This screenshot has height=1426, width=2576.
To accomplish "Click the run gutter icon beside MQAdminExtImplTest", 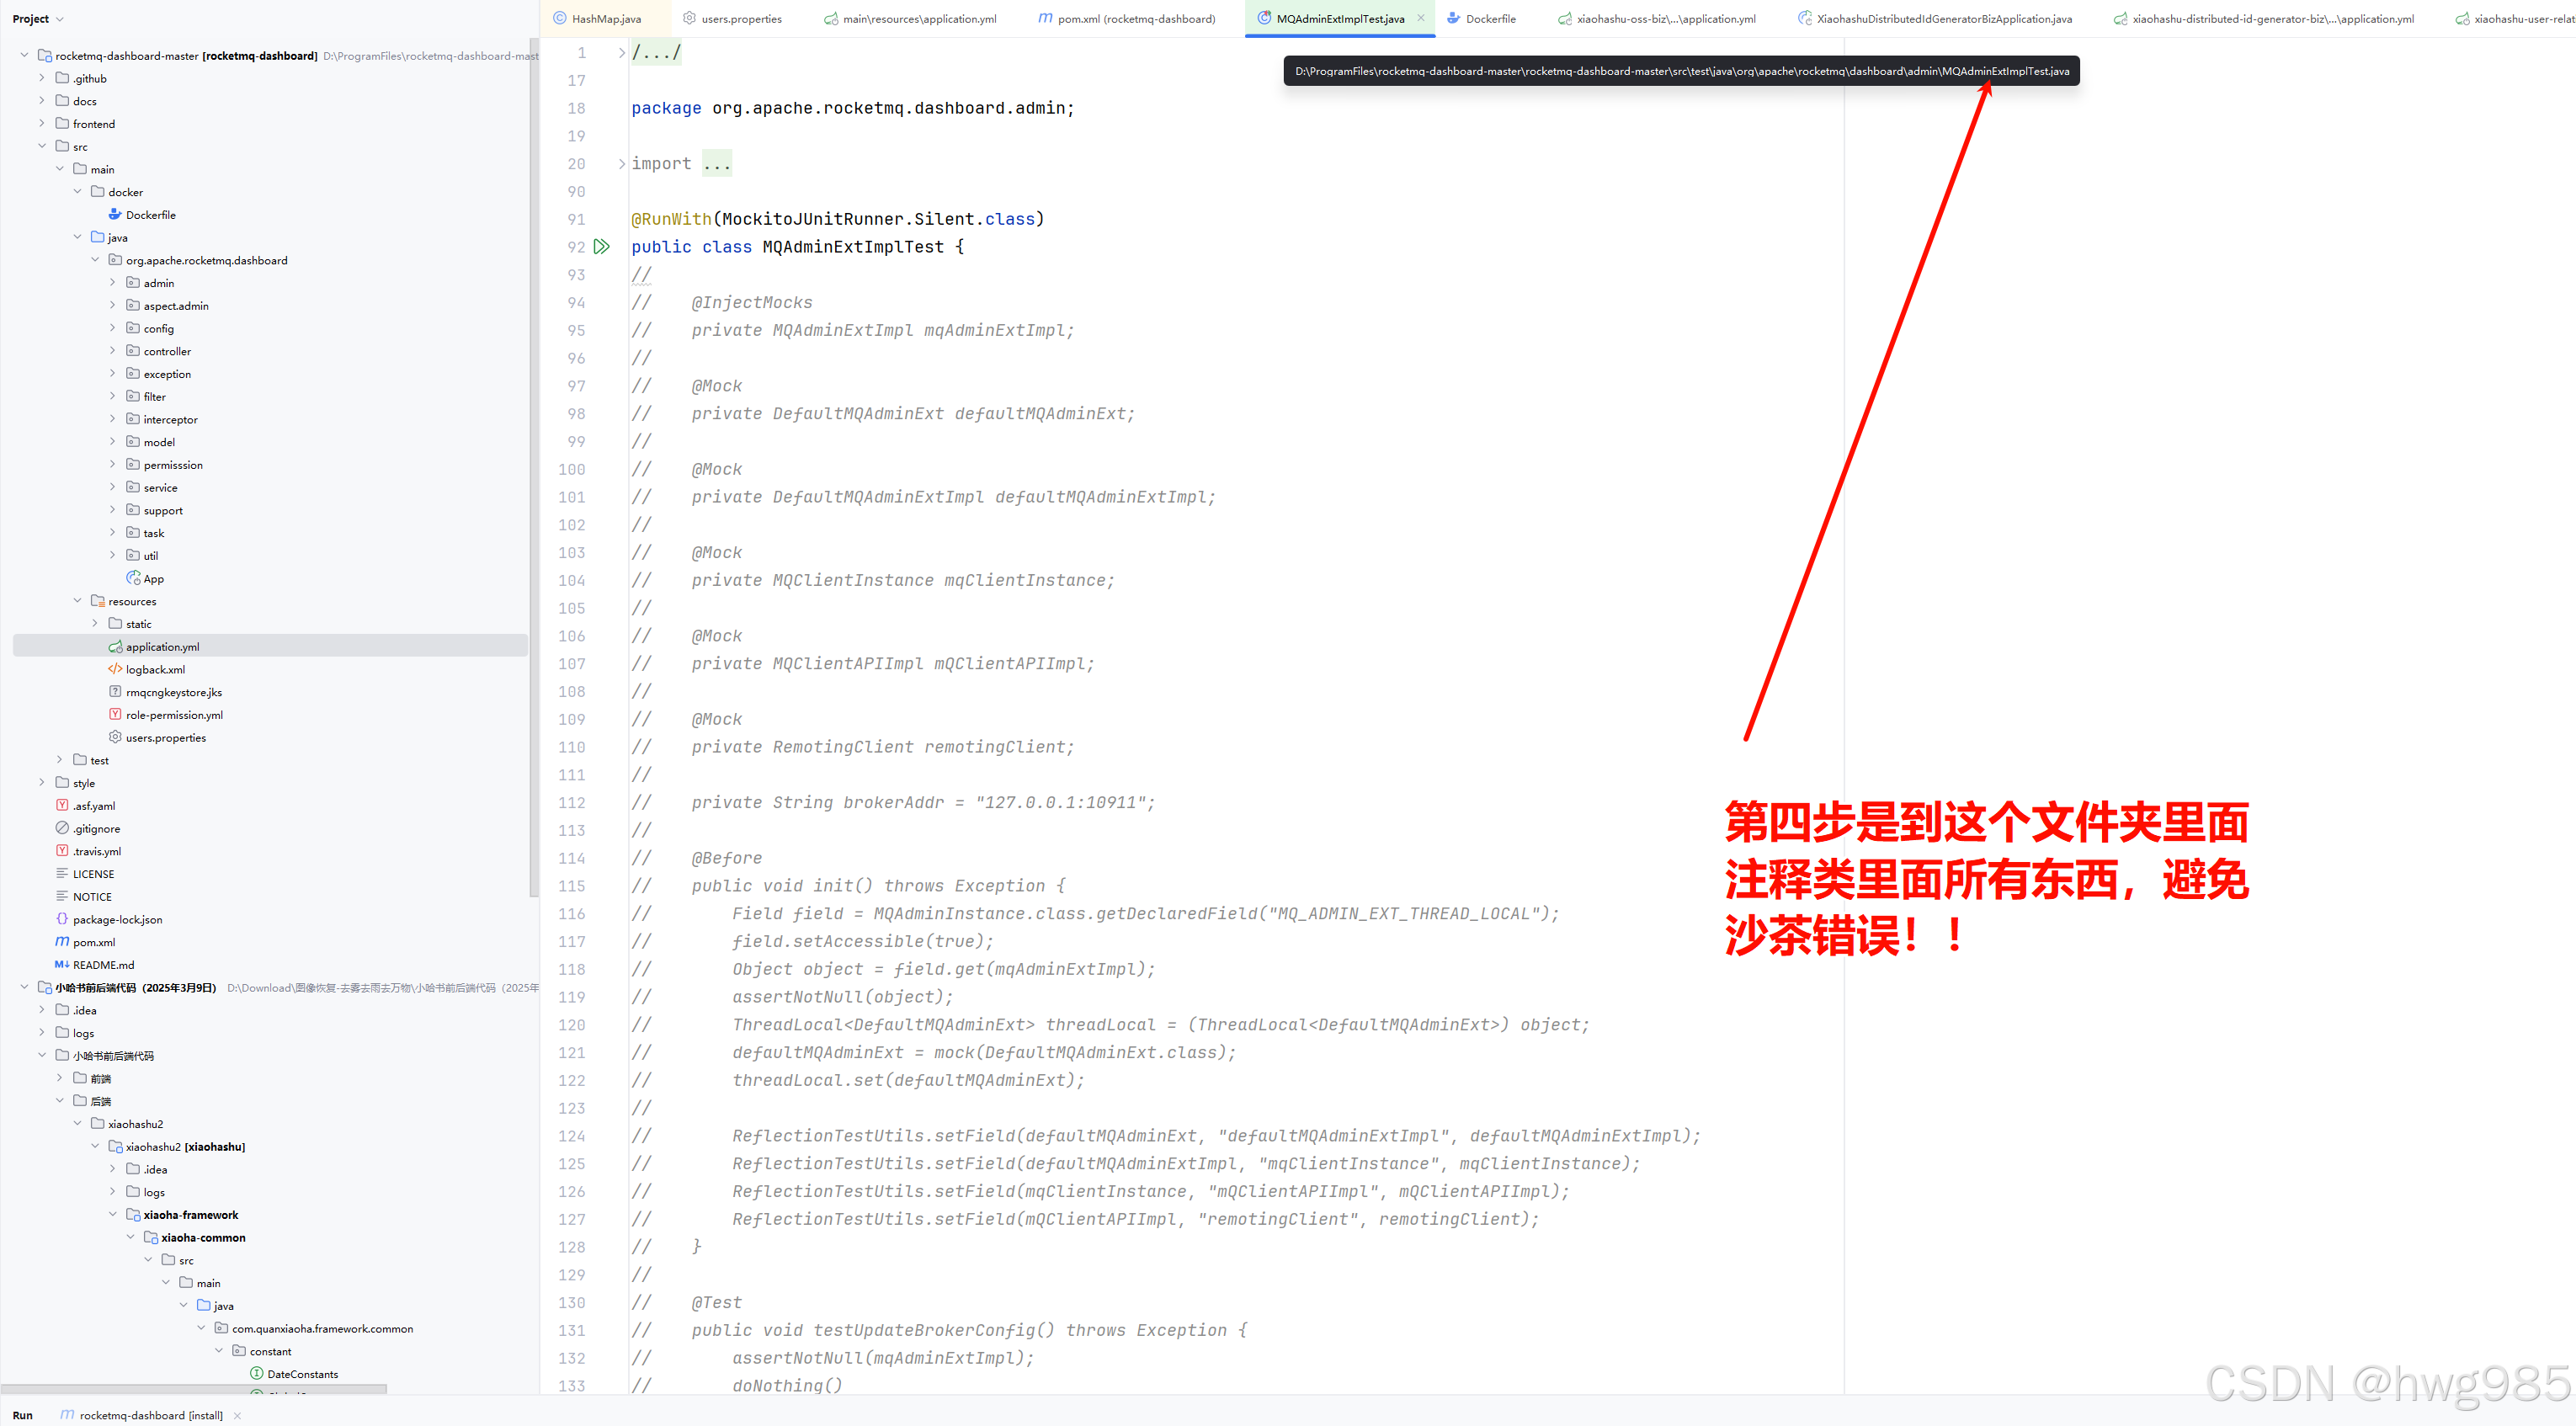I will tap(601, 246).
